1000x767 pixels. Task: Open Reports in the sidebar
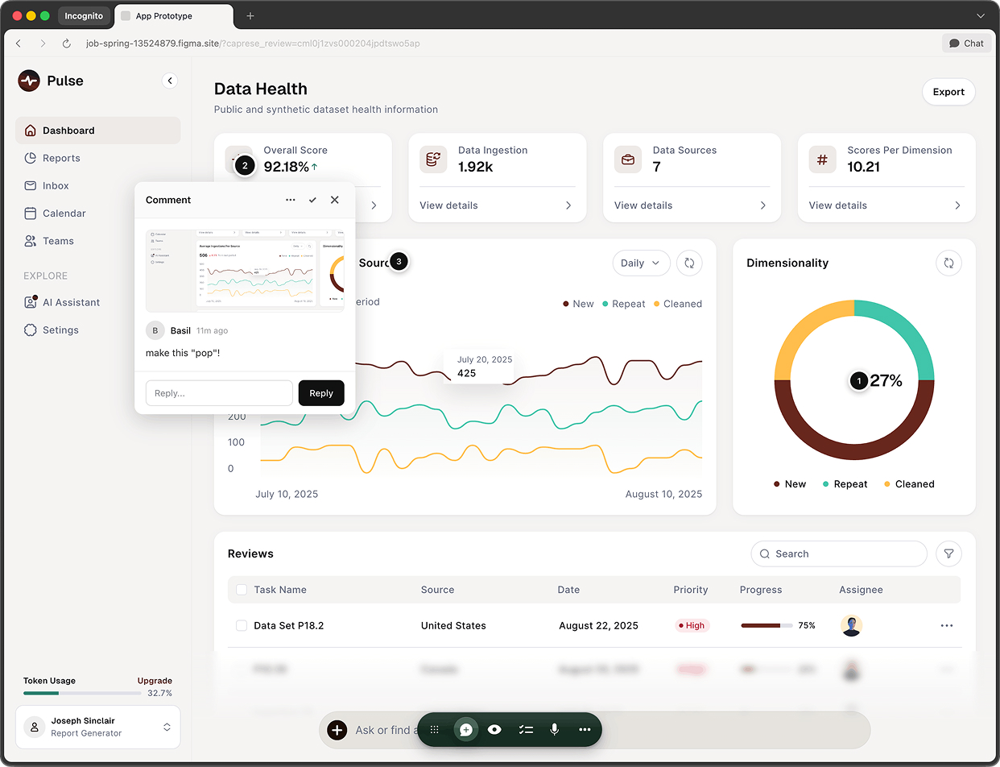[x=61, y=158]
